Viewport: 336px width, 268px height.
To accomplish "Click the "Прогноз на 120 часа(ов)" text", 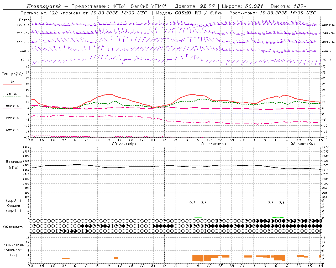I will pos(51,13).
